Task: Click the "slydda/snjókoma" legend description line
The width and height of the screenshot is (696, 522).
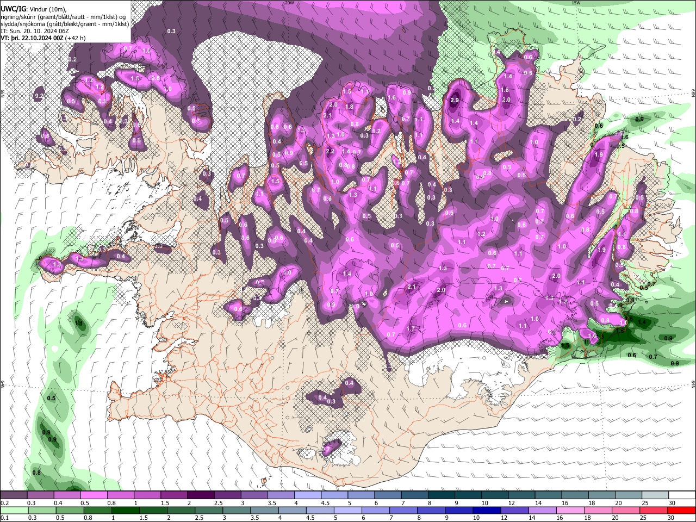Action: [65, 24]
